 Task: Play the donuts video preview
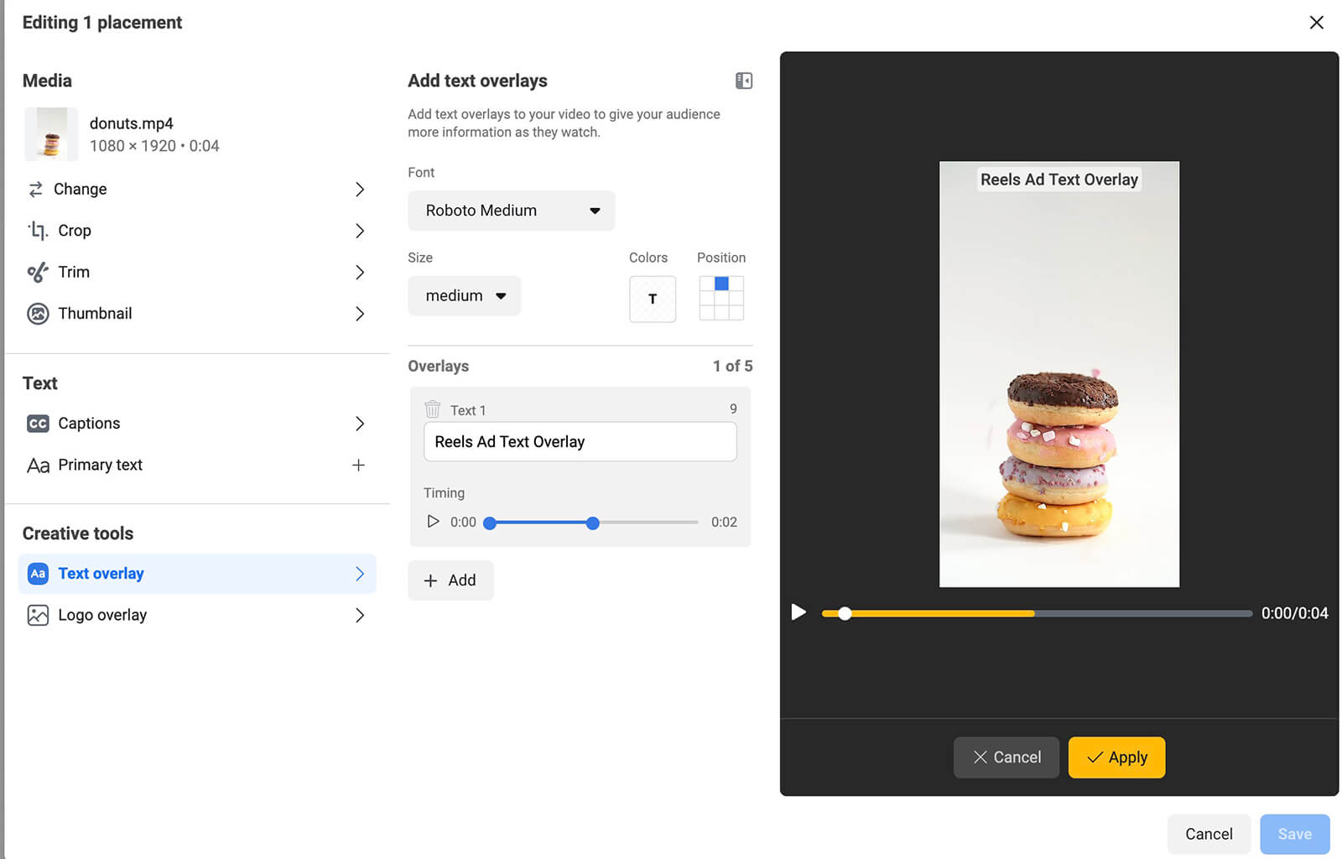798,612
